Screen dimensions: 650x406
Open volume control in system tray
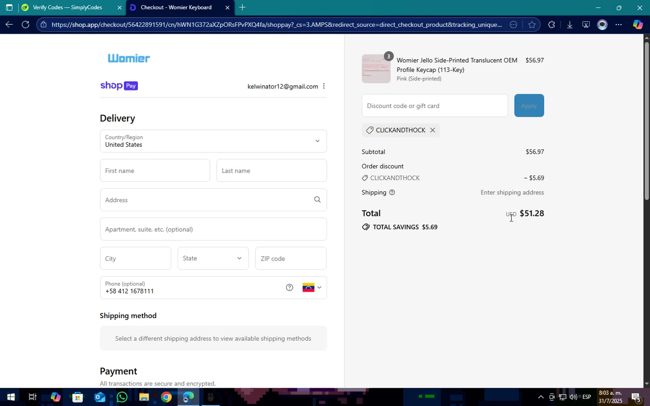pyautogui.click(x=573, y=397)
